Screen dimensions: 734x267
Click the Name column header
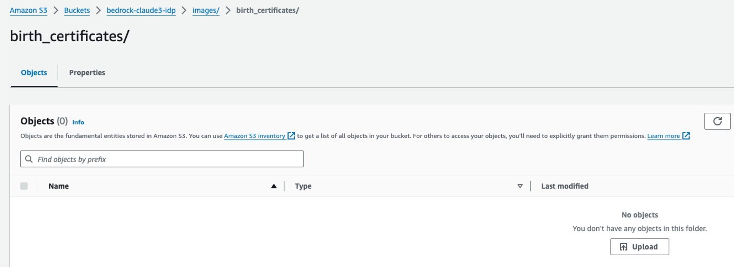(x=59, y=186)
